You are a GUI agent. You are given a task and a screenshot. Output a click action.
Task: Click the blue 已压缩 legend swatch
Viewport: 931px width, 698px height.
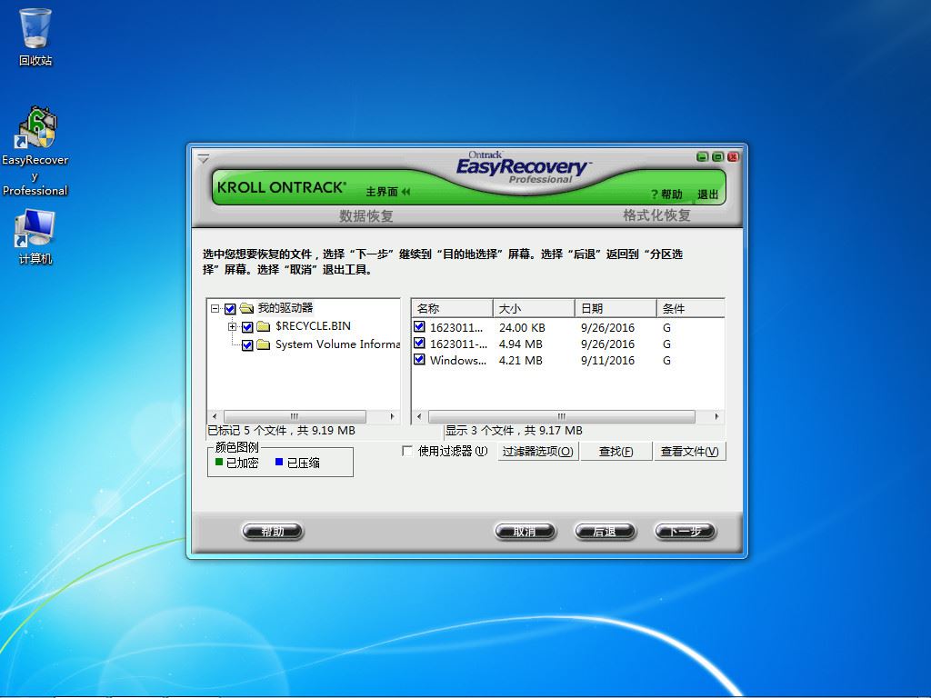pos(279,462)
